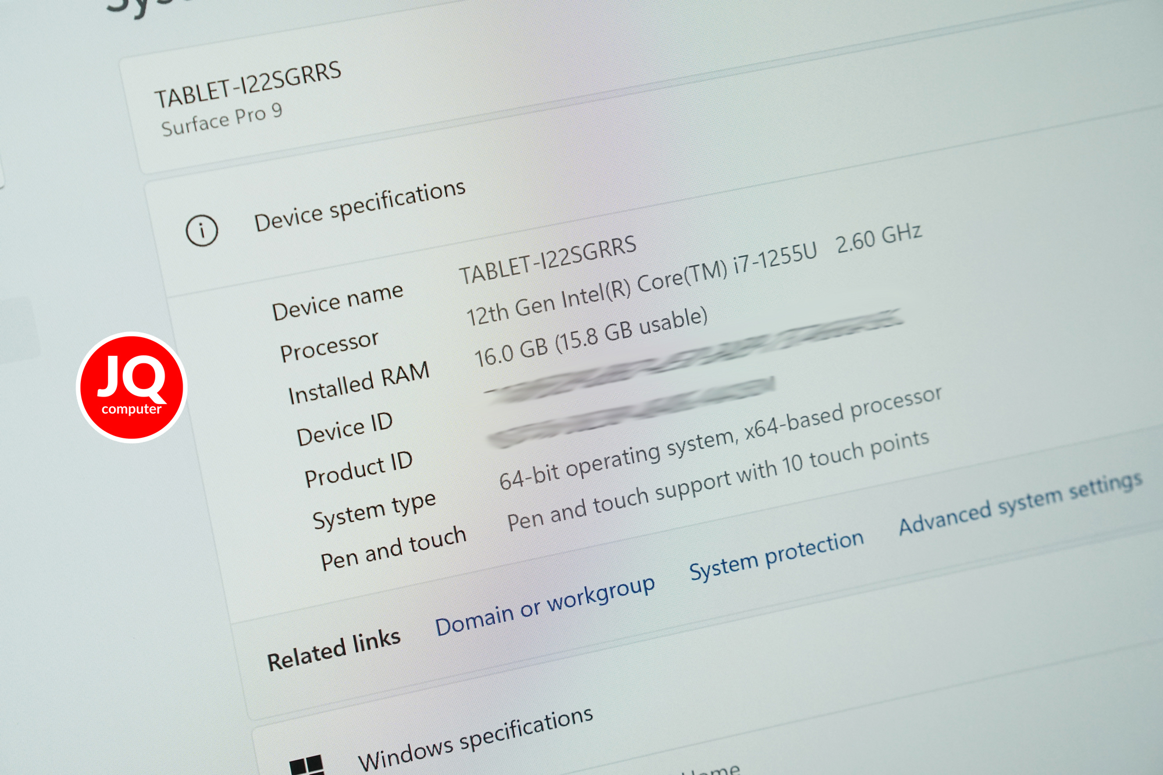Click the System type label

[x=374, y=509]
